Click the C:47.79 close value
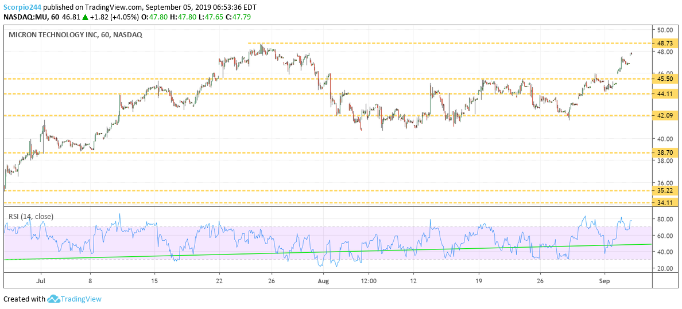Image resolution: width=682 pixels, height=309 pixels. [238, 17]
